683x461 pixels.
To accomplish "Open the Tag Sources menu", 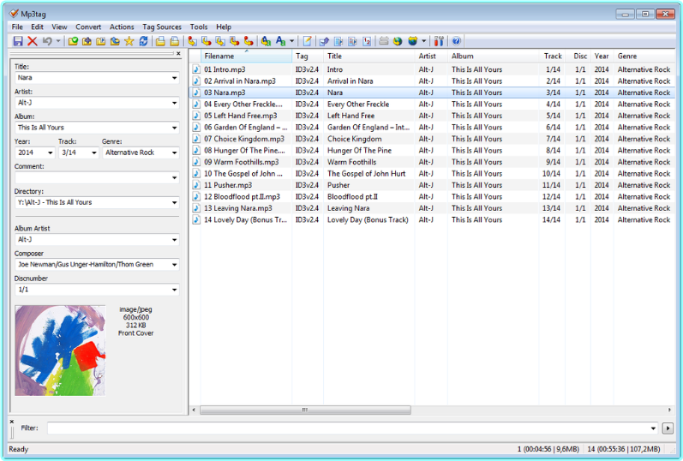I will pos(162,27).
